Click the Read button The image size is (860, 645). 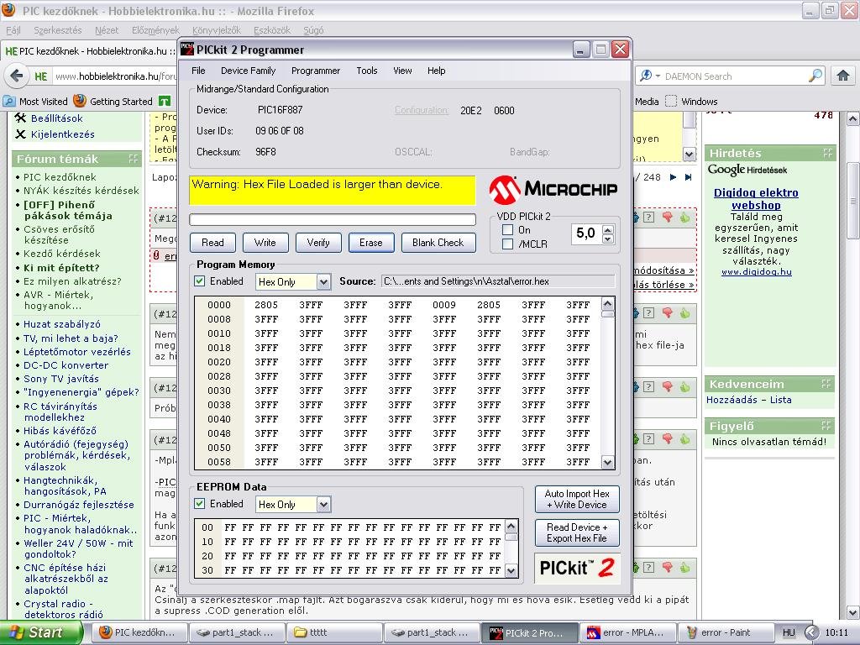click(x=212, y=243)
